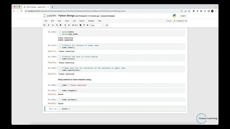Select the name.isupper() cell

tap(121, 91)
